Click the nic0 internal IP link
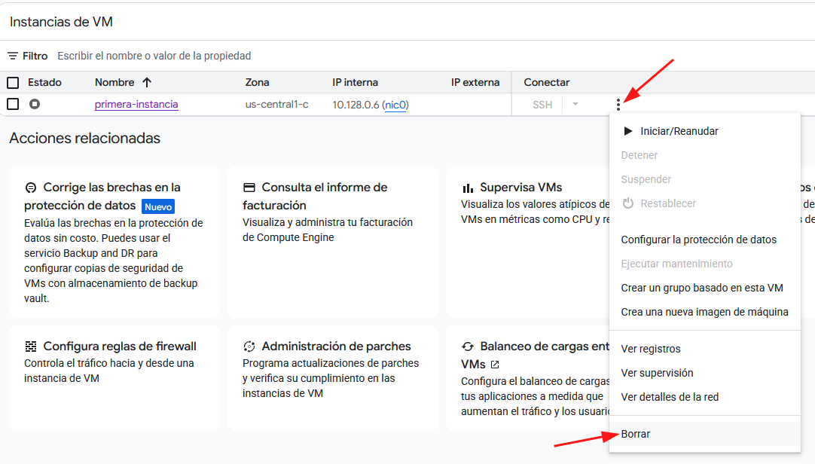 coord(395,105)
